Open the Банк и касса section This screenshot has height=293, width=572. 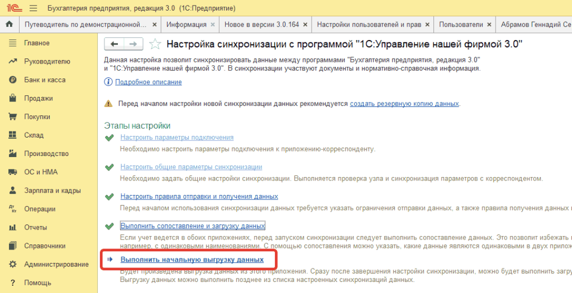tap(45, 80)
